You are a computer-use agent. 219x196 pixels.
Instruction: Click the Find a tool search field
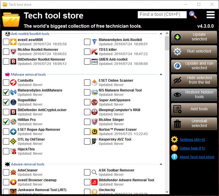tap(162, 15)
